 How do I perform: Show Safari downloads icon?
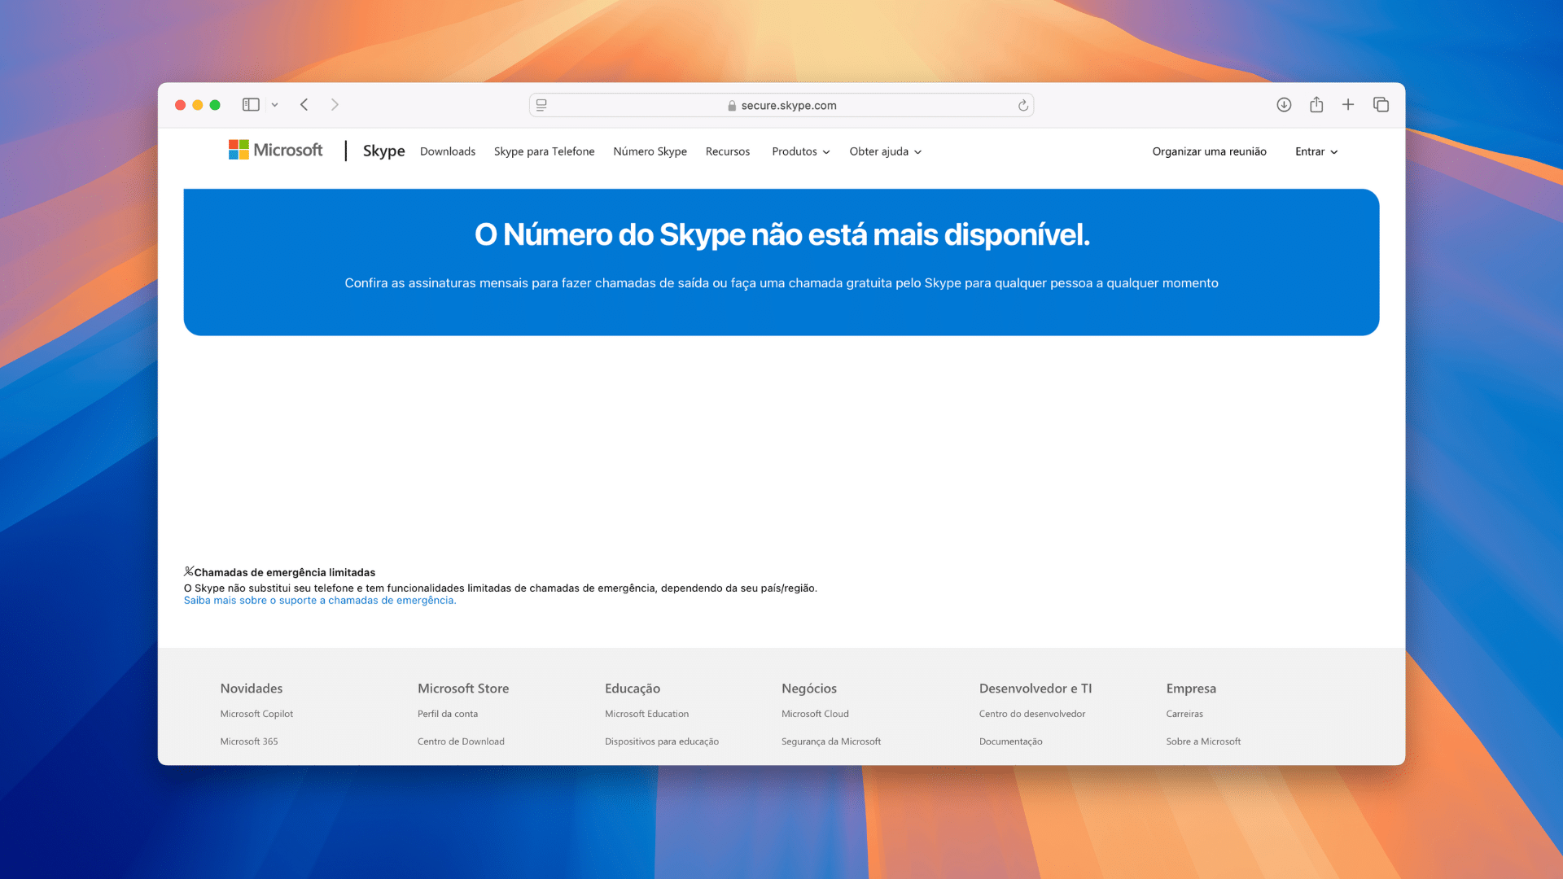(x=1284, y=104)
